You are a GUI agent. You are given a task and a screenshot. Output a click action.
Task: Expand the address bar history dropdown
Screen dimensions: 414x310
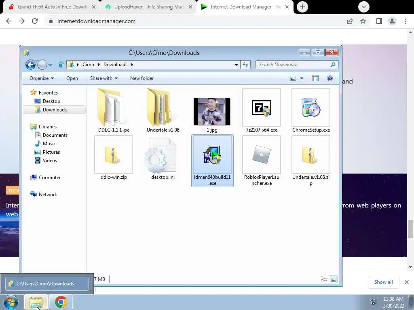tap(236, 65)
